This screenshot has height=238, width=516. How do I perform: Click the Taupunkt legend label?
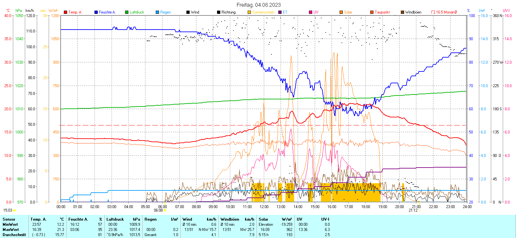tap(382, 12)
